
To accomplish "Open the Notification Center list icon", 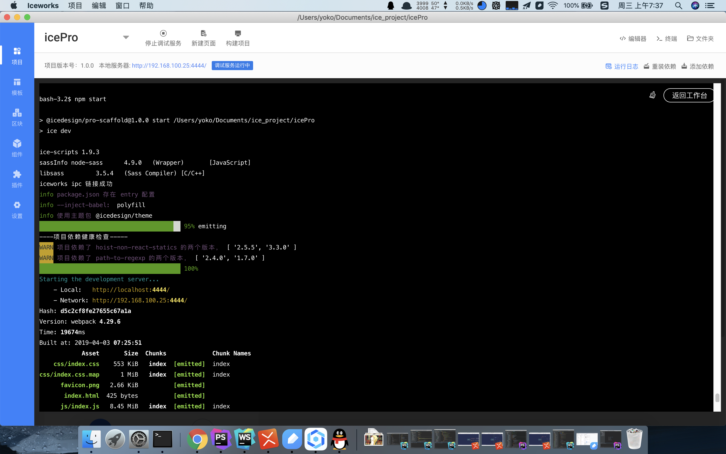I will click(x=710, y=6).
